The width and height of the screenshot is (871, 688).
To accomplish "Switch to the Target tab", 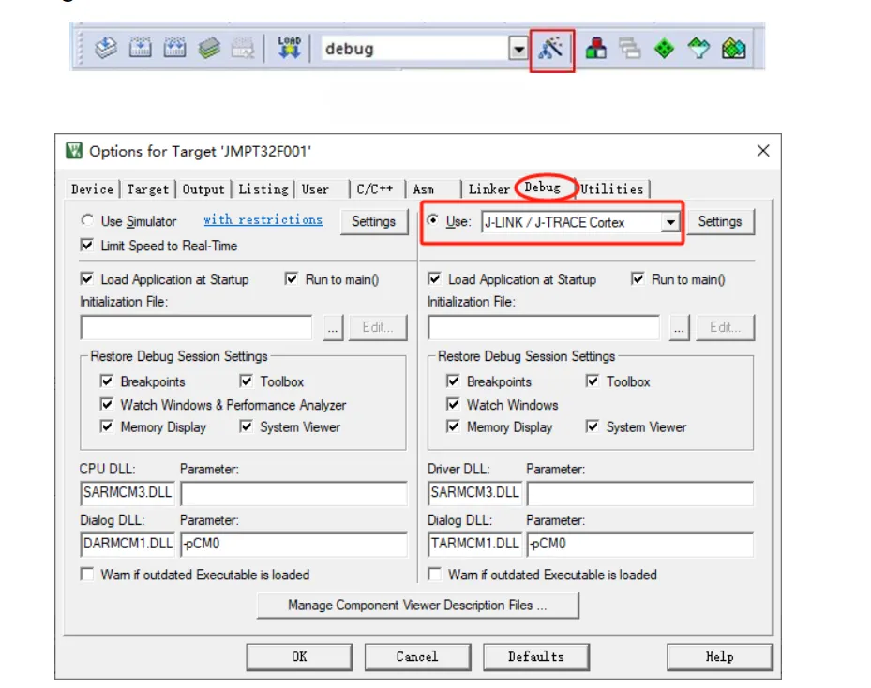I will click(x=148, y=189).
